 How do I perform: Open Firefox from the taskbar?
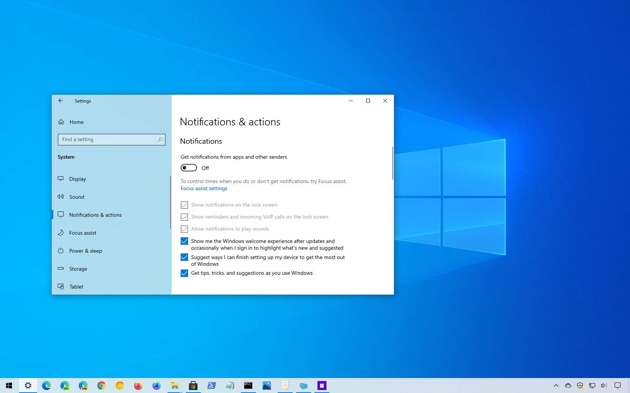tap(138, 386)
